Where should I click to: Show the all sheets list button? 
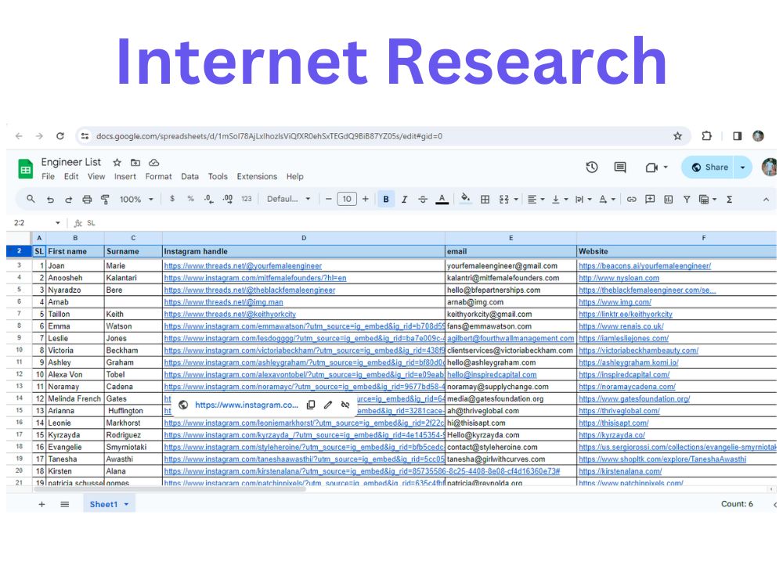click(x=64, y=504)
